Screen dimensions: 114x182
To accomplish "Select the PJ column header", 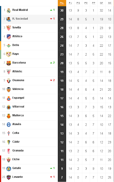I will tap(70, 3).
